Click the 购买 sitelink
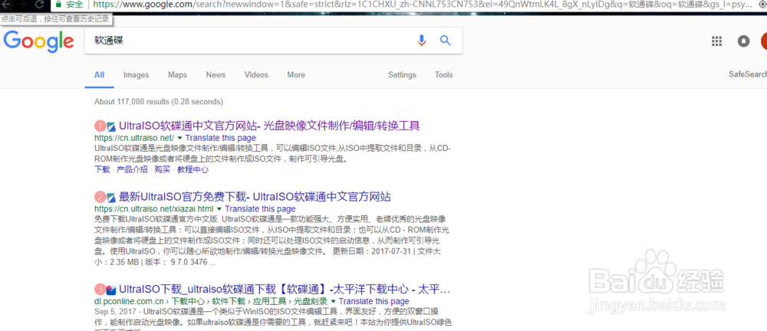The width and height of the screenshot is (767, 331). point(163,169)
